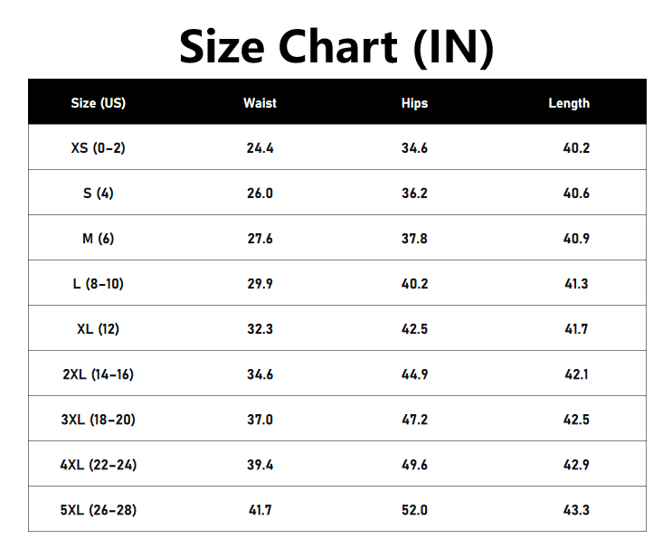Screen dimensions: 672x558
Task: Click the XS (0-2) size row label
Action: click(99, 147)
